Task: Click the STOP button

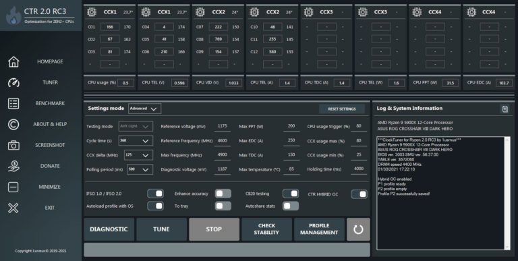Action: click(x=214, y=229)
